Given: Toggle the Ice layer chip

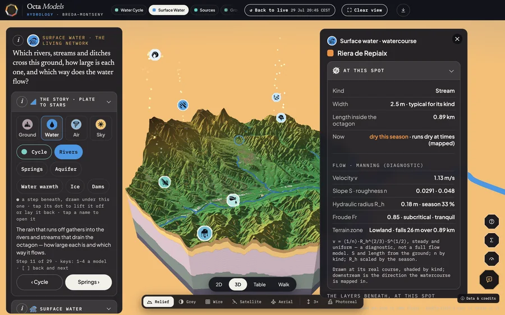Looking at the screenshot, I should (x=75, y=187).
